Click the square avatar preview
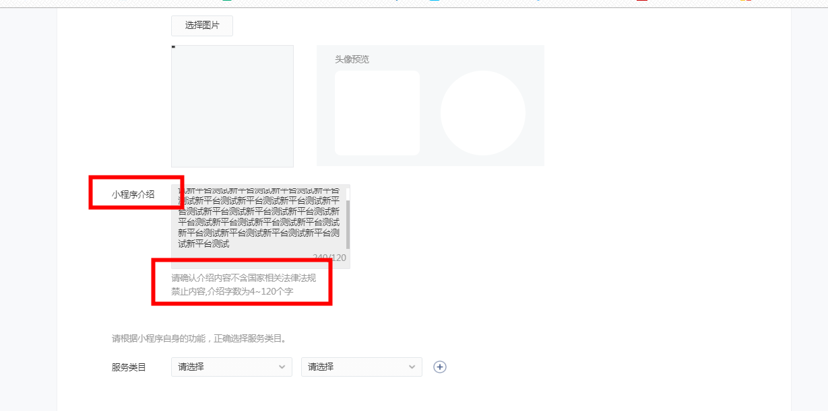 pyautogui.click(x=377, y=113)
